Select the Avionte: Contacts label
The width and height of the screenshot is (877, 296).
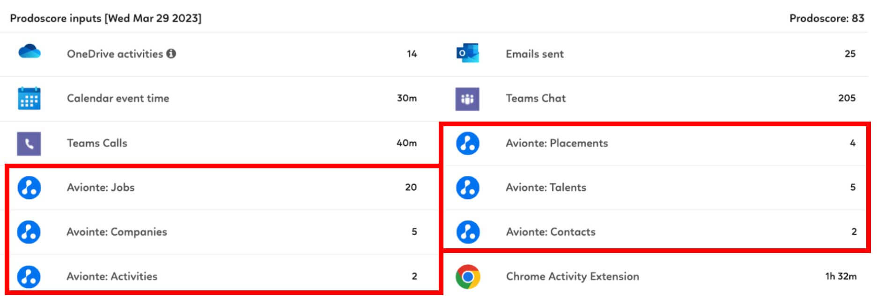point(551,232)
